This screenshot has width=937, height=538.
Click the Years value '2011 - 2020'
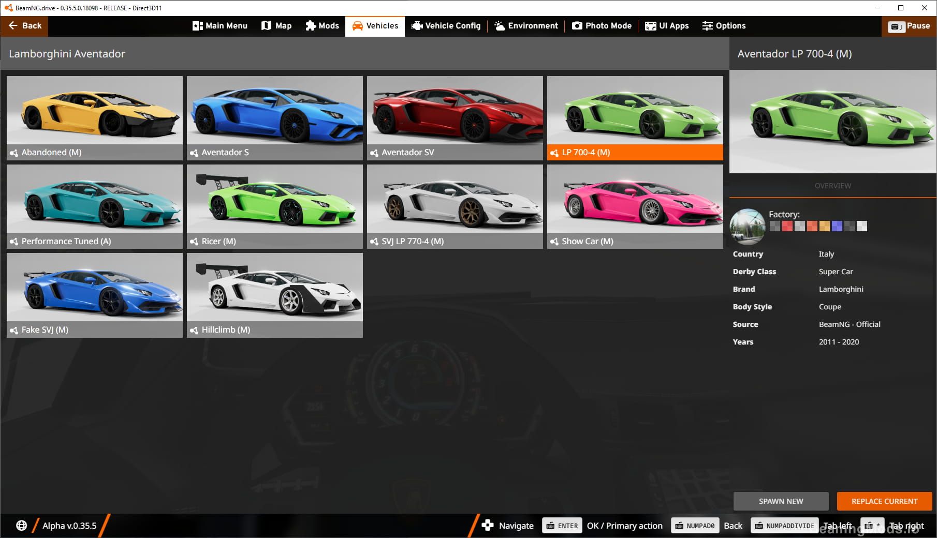tap(839, 342)
